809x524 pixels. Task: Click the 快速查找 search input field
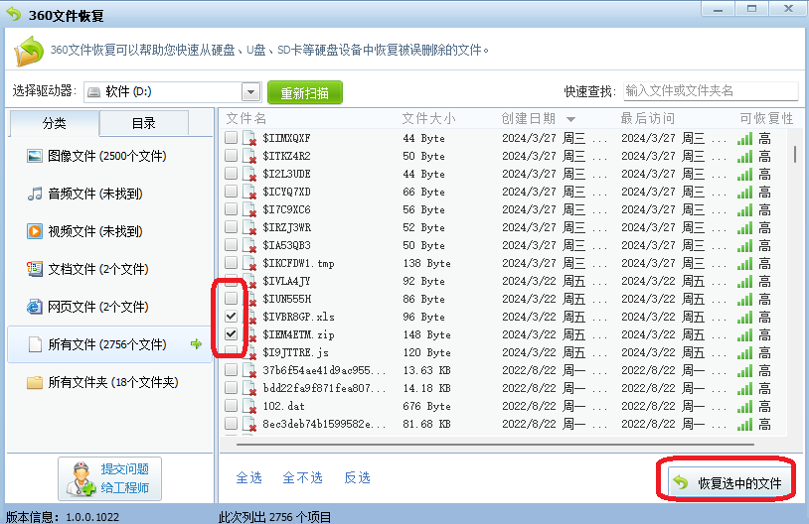711,91
